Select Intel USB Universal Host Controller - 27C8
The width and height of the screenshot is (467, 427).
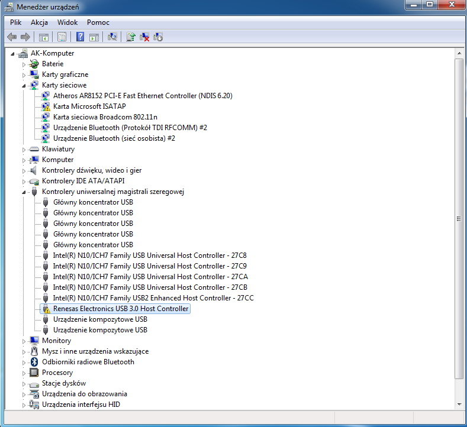pyautogui.click(x=150, y=255)
